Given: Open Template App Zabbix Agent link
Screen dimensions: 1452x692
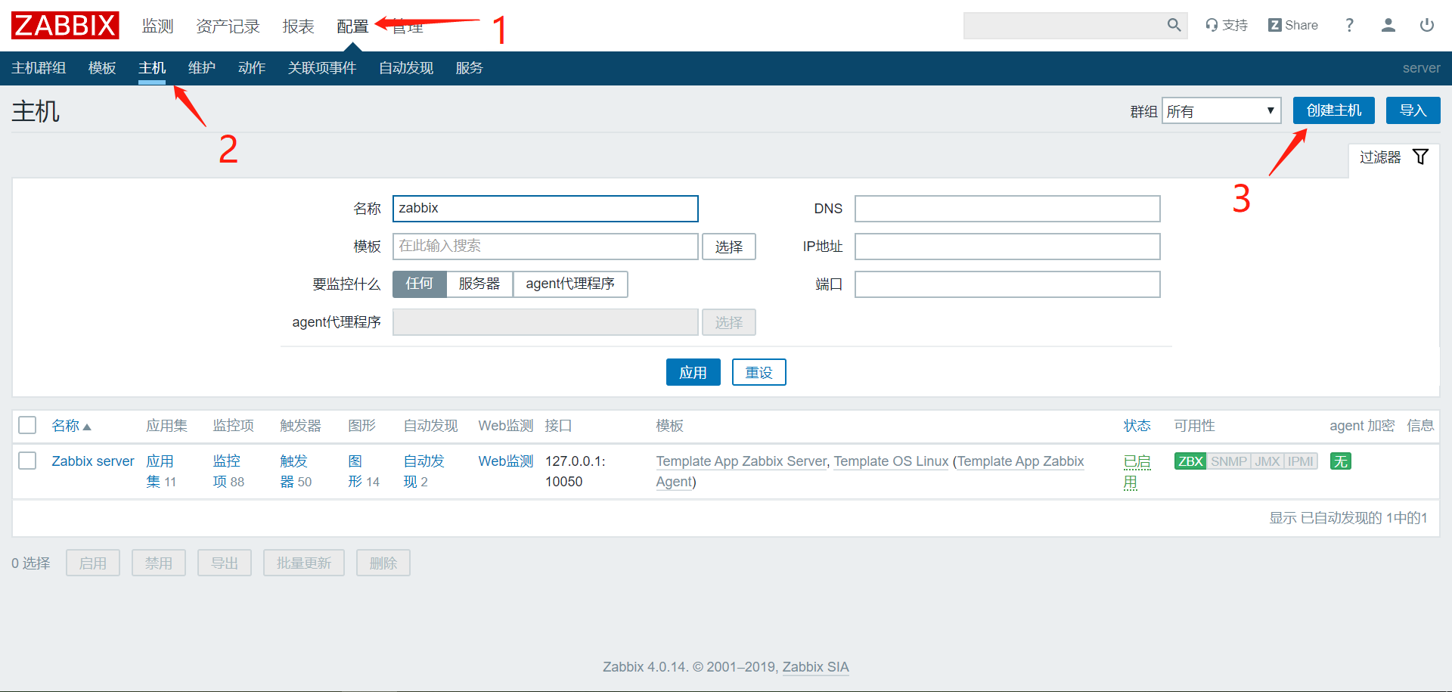Looking at the screenshot, I should point(1020,461).
